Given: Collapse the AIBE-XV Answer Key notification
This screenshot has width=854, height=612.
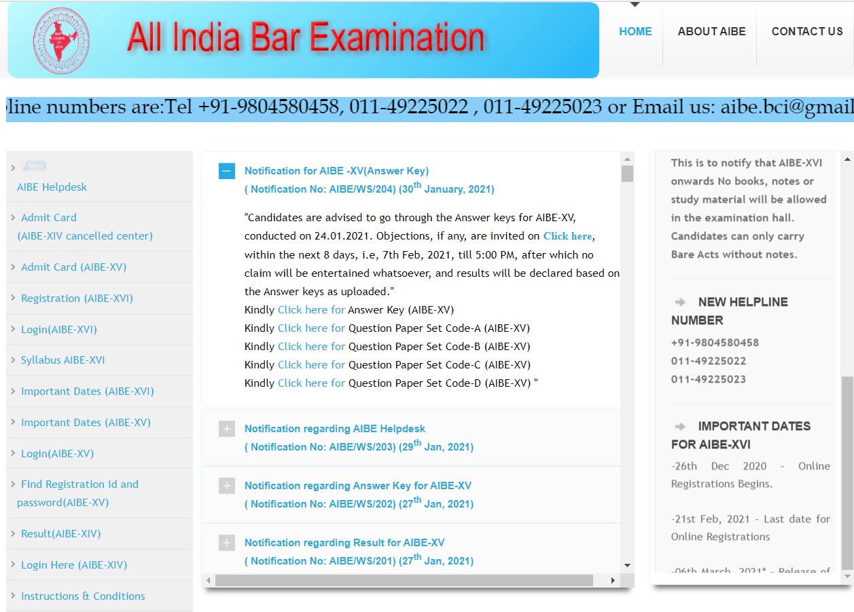Looking at the screenshot, I should pyautogui.click(x=227, y=171).
